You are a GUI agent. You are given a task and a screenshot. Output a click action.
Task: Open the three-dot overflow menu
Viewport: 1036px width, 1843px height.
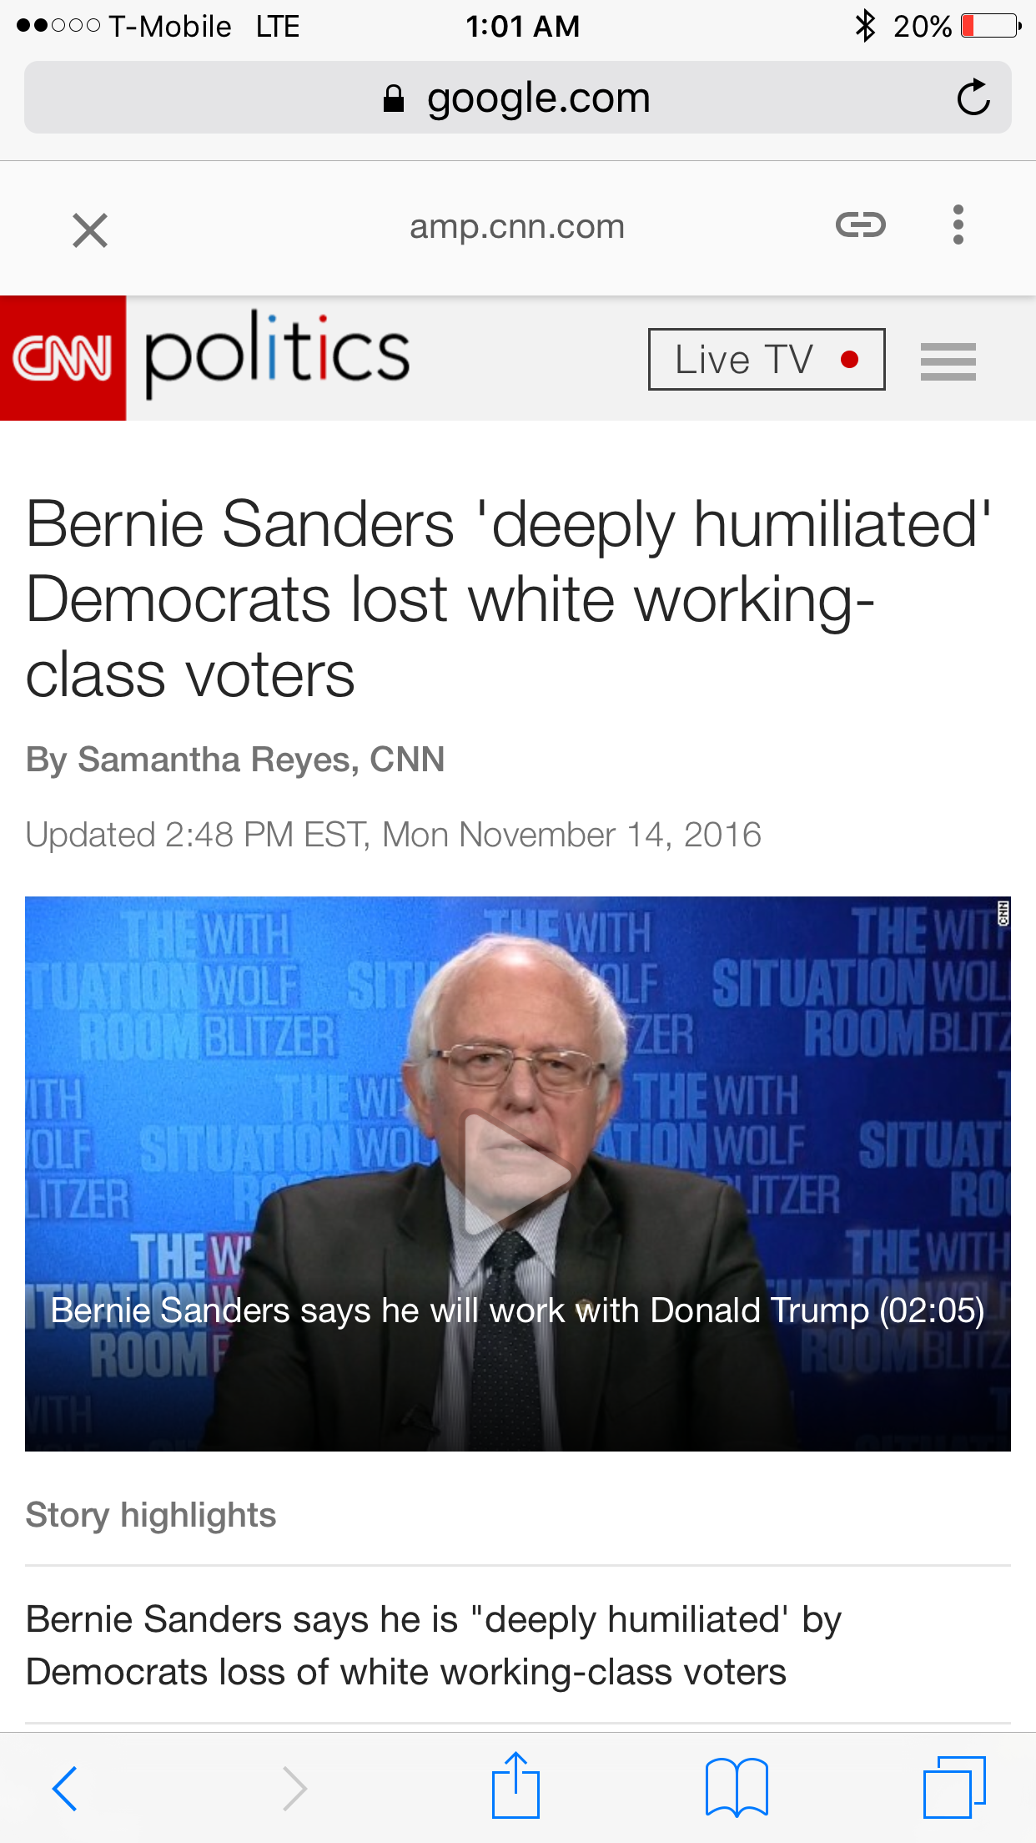958,225
